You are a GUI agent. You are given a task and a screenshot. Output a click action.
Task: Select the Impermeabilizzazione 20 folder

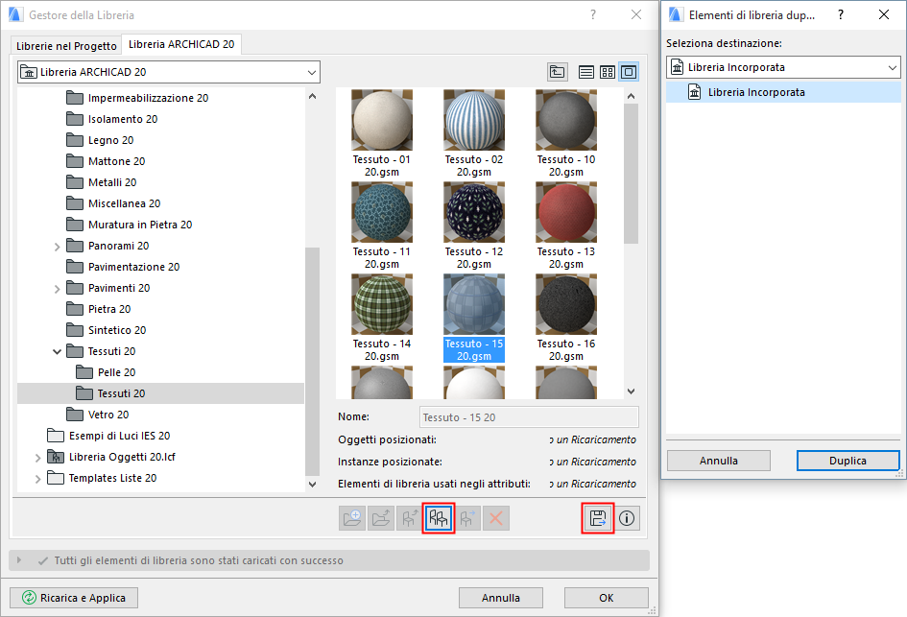pos(137,98)
